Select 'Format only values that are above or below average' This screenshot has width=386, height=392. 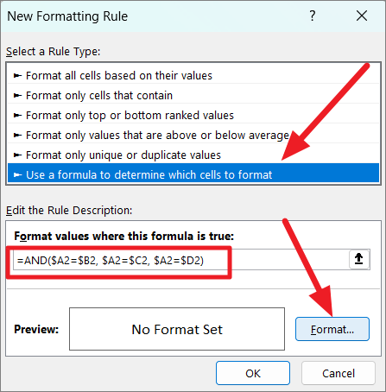[x=193, y=135]
